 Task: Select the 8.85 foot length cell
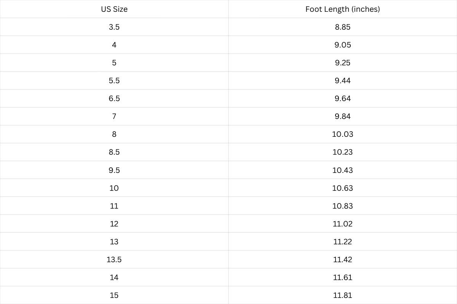[x=342, y=27]
